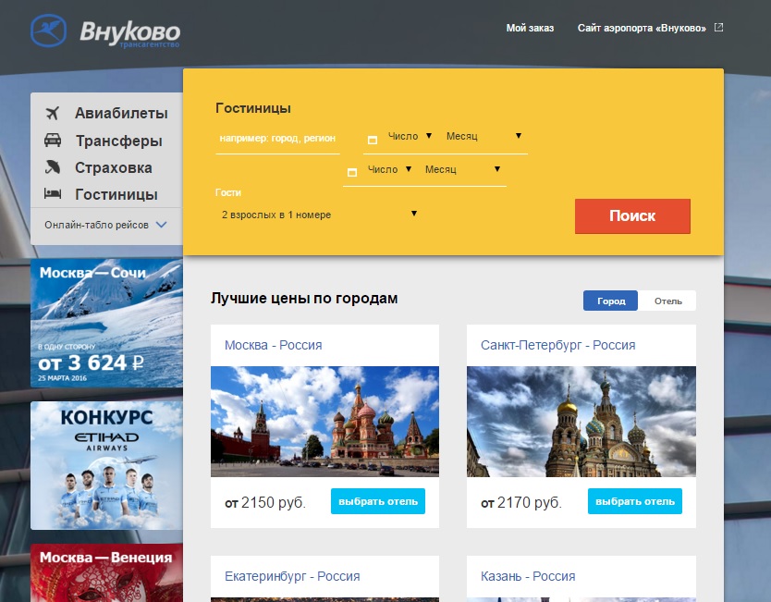
Task: Open the Москва—Сочи promo banner
Action: tap(106, 322)
